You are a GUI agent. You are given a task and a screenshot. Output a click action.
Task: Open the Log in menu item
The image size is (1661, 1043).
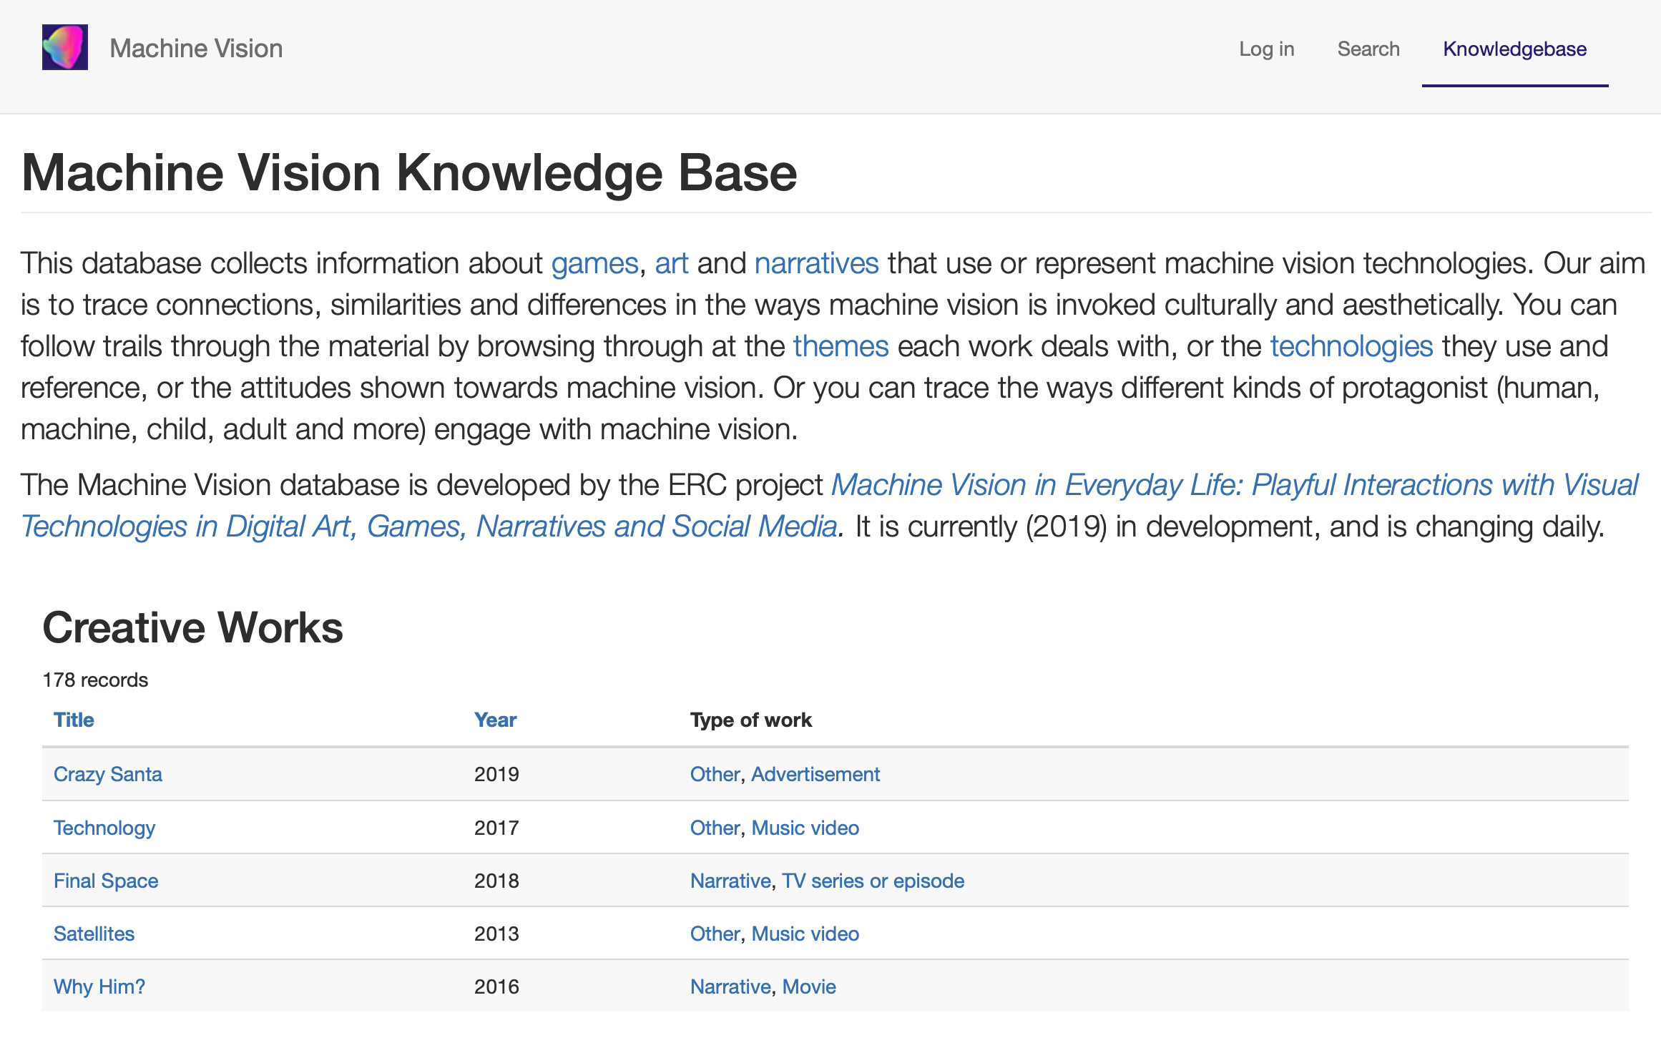(x=1266, y=49)
